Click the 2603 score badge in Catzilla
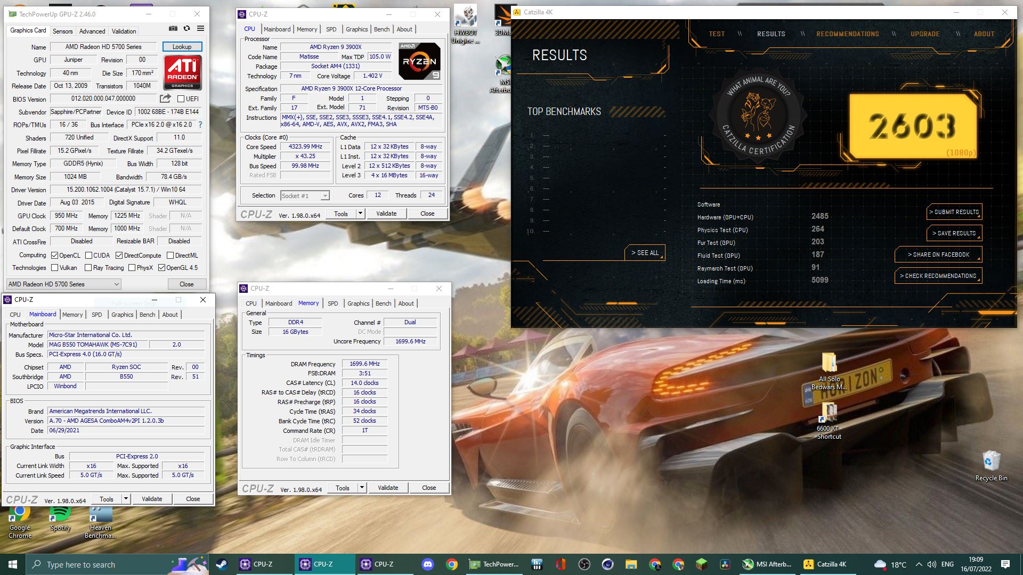Screen dimensions: 1023x575 click(913, 127)
